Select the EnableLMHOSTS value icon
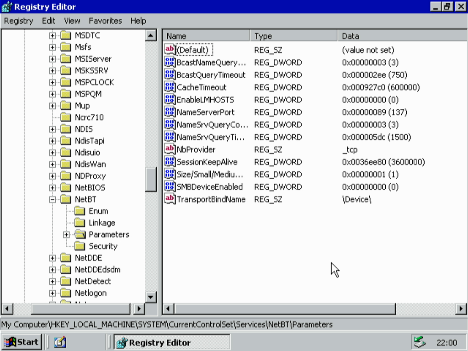 (x=170, y=99)
